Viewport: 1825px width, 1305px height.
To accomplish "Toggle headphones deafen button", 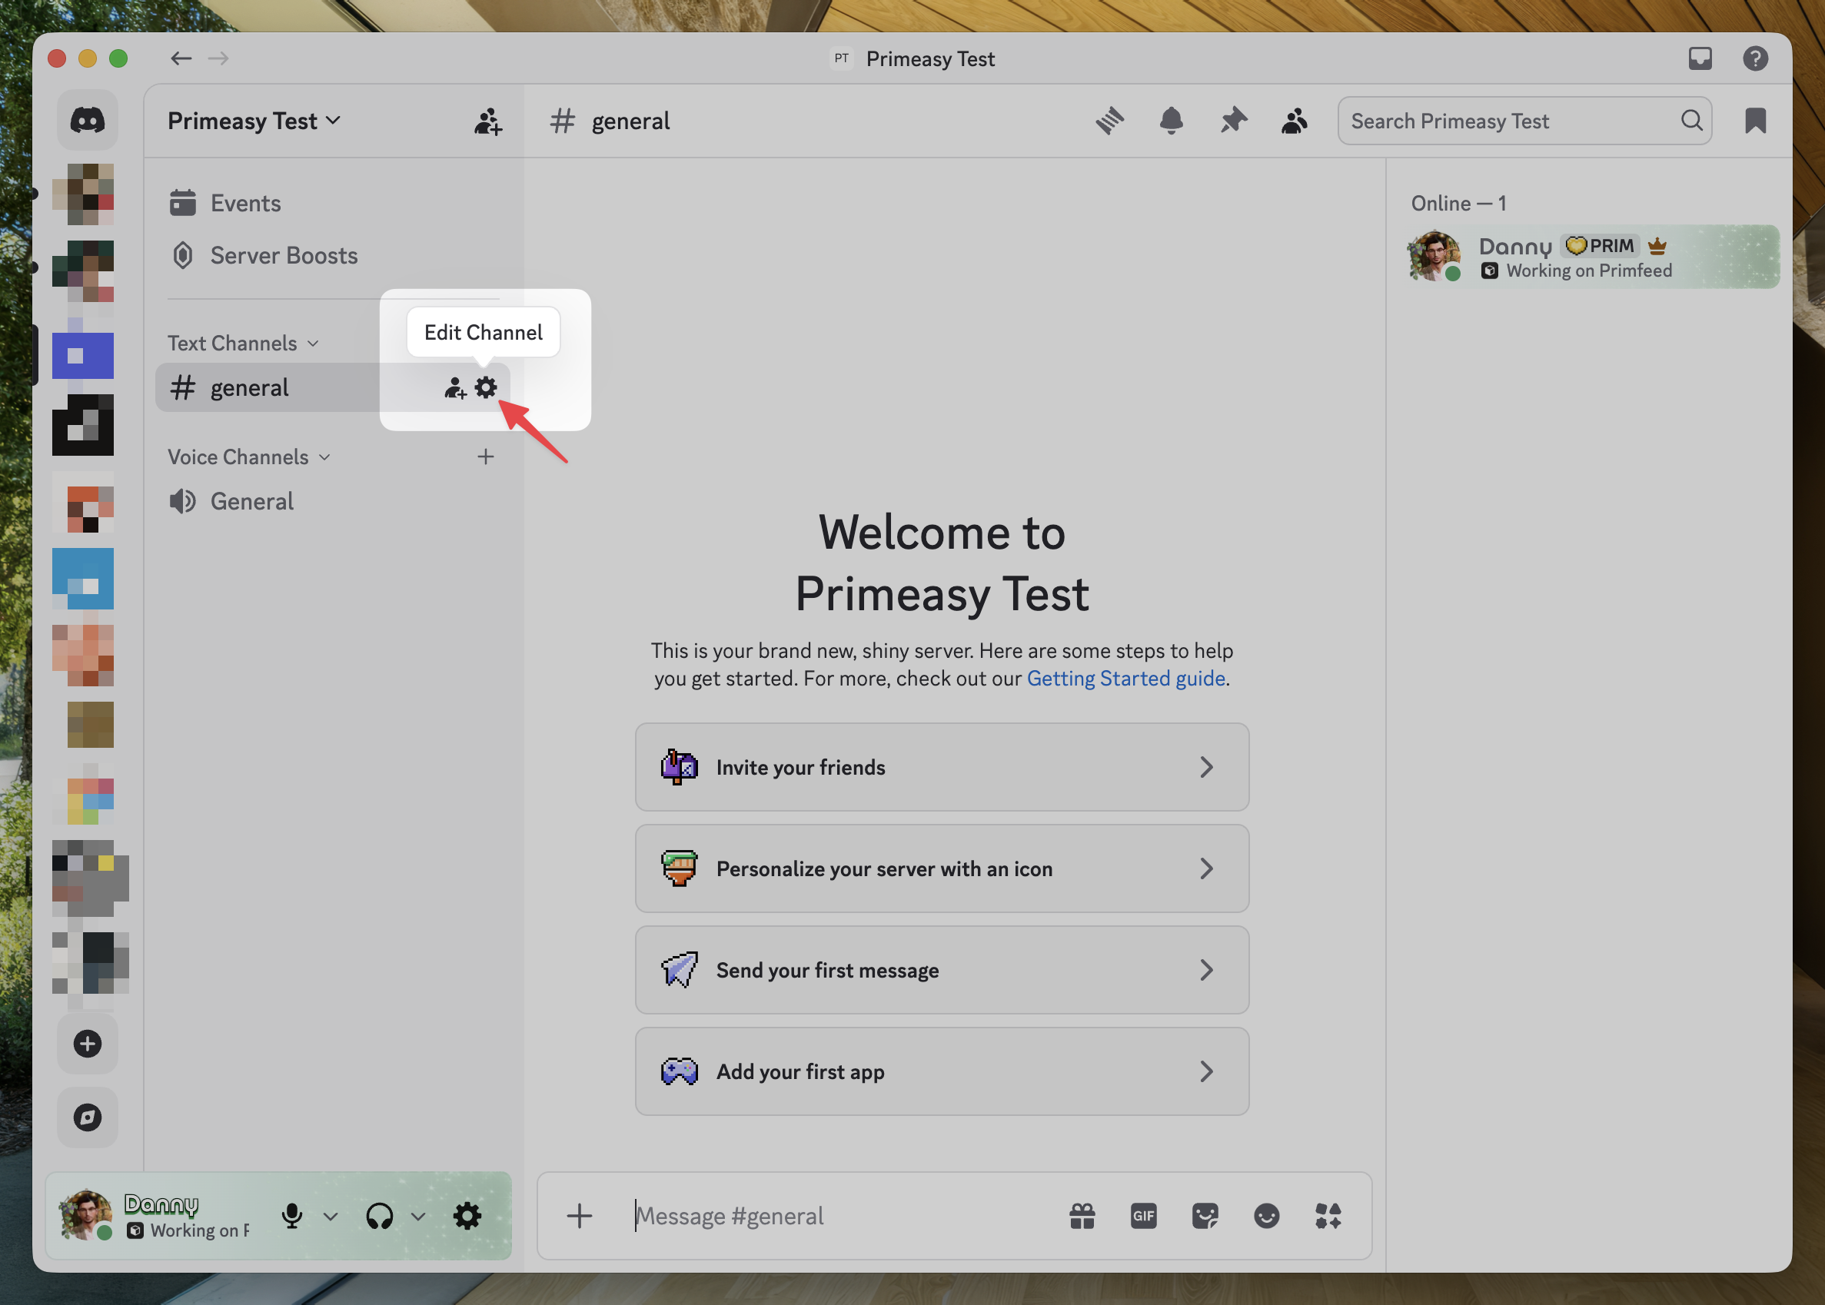I will pyautogui.click(x=379, y=1216).
